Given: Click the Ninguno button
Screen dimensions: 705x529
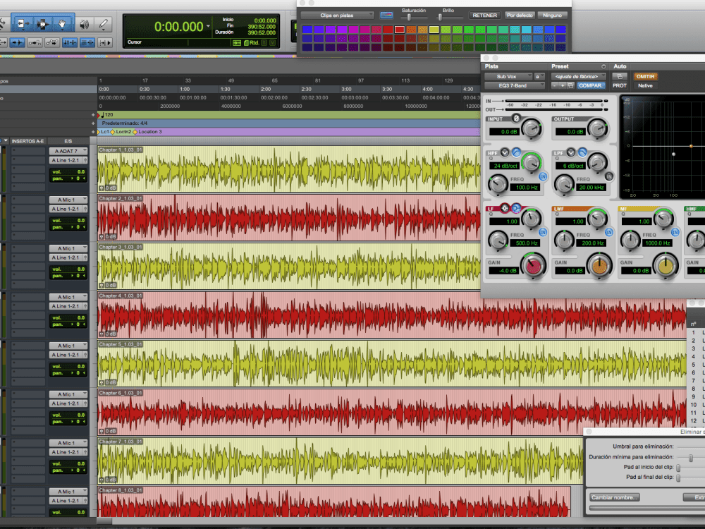Looking at the screenshot, I should coord(552,16).
